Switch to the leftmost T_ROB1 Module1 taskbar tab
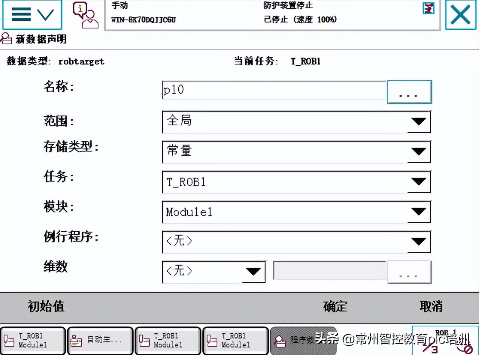Screen dimensions: 479x355 pyautogui.click(x=33, y=341)
